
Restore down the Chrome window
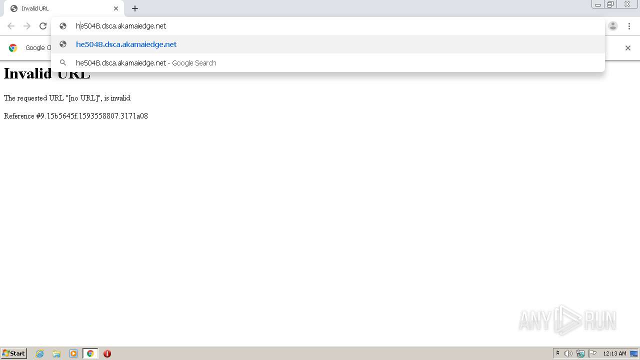tap(610, 4)
